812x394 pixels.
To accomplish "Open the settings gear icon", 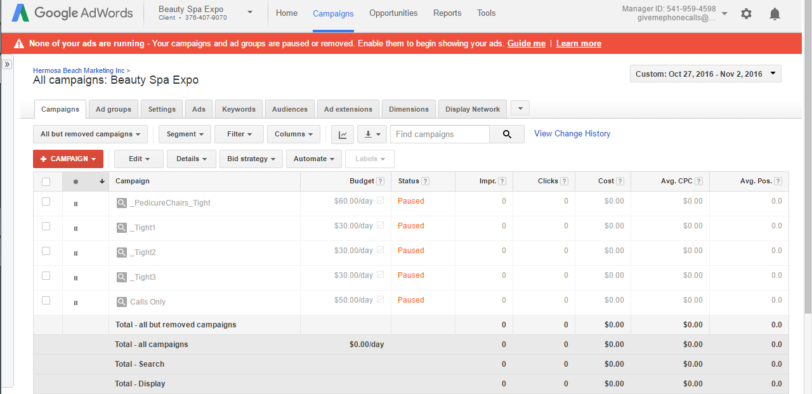I will (746, 14).
